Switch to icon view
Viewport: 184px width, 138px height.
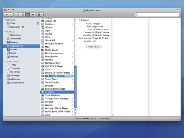pyautogui.click(x=18, y=14)
